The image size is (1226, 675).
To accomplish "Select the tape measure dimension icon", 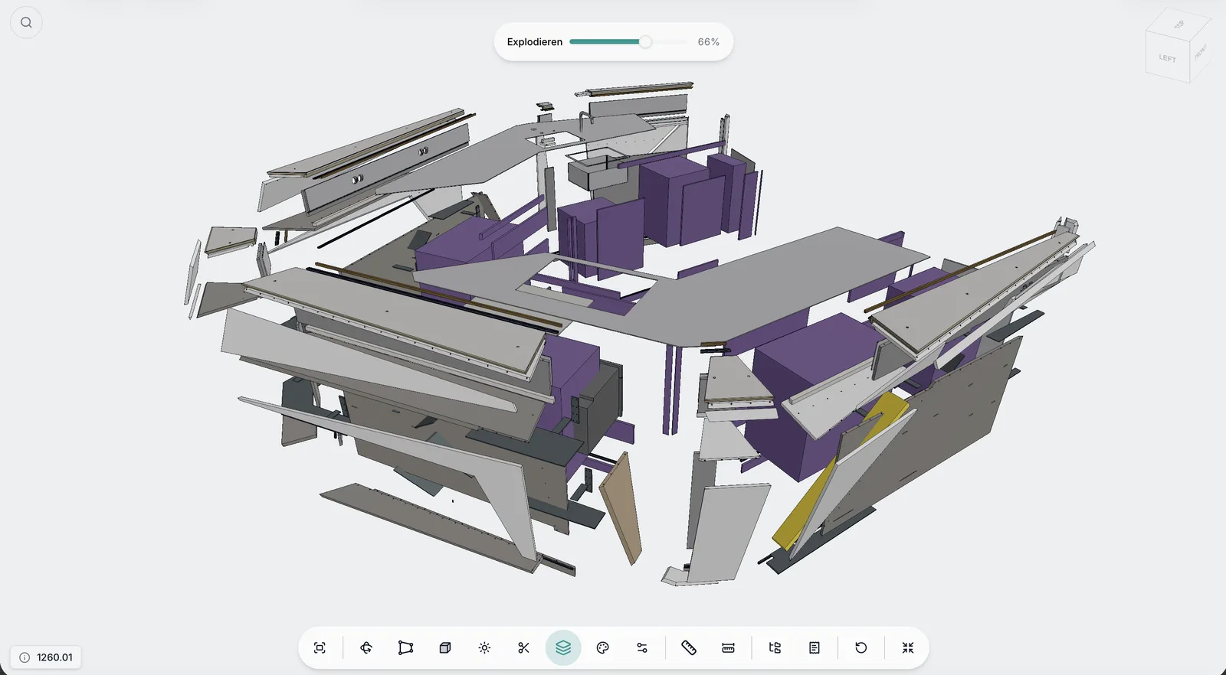I will (728, 648).
